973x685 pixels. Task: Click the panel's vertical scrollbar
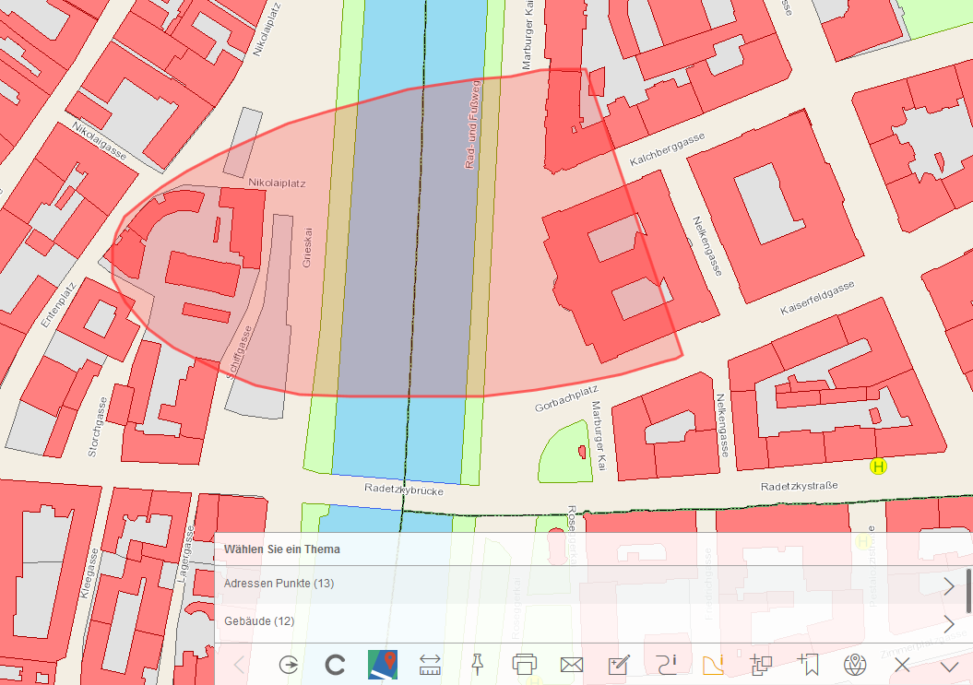(x=968, y=590)
